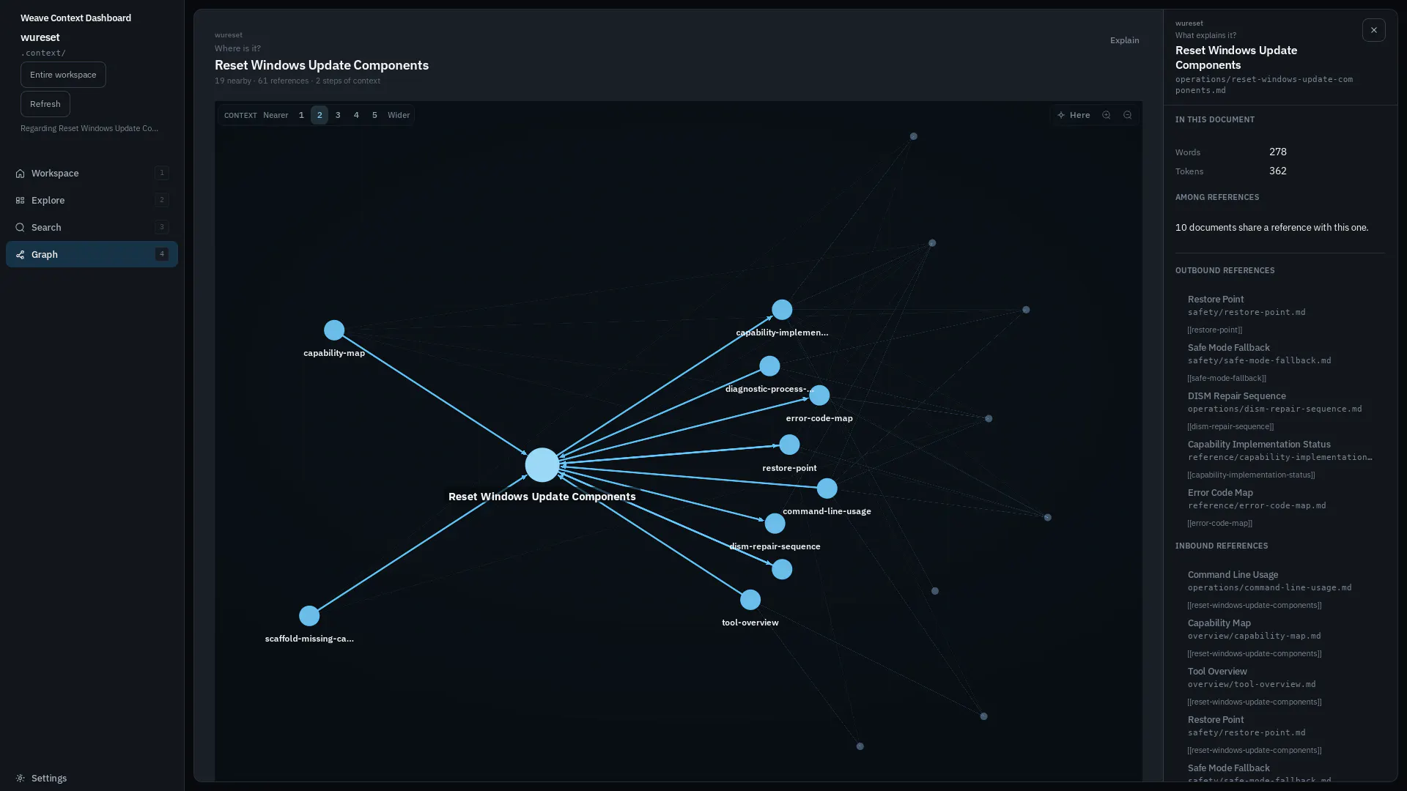
Task: Close the details panel
Action: tap(1374, 30)
